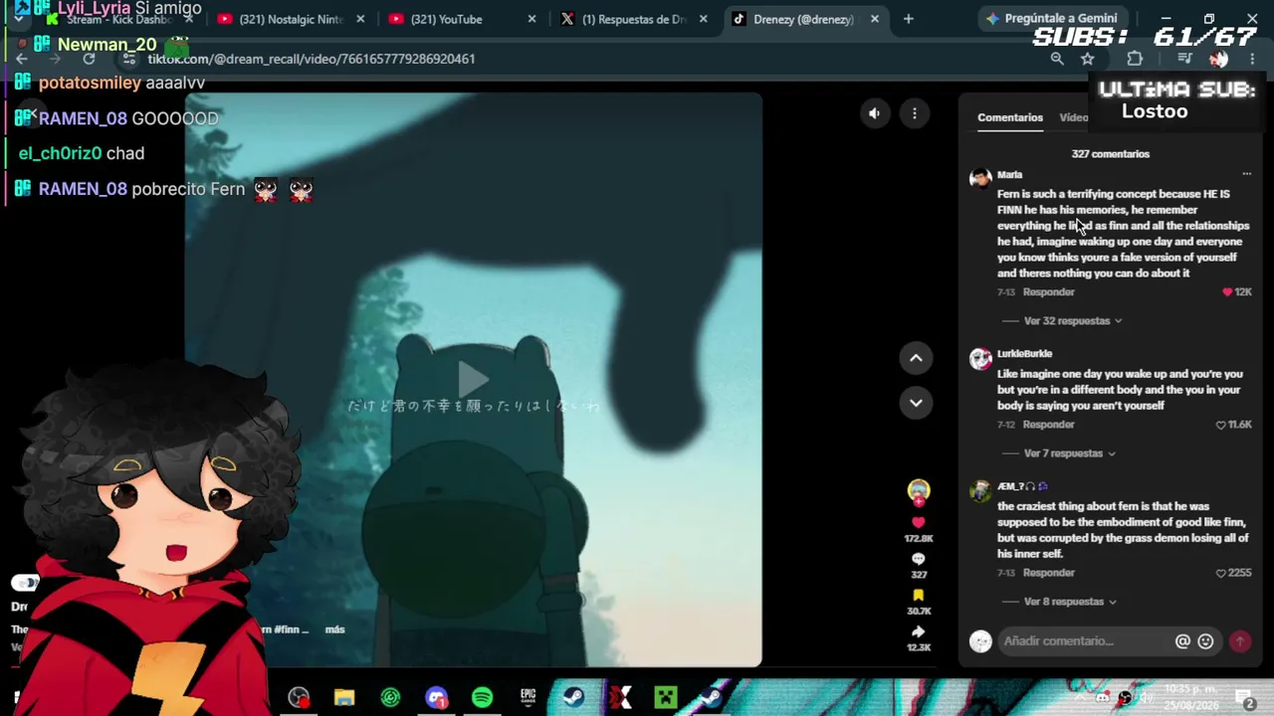Close the Drenezy TikTok tab
This screenshot has width=1274, height=716.
coord(875,19)
